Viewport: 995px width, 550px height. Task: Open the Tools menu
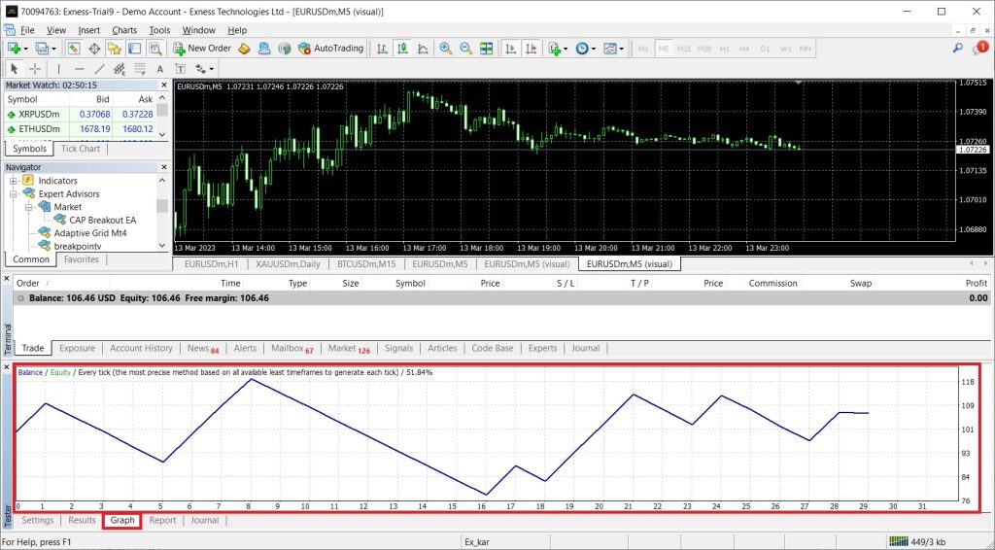pos(159,30)
